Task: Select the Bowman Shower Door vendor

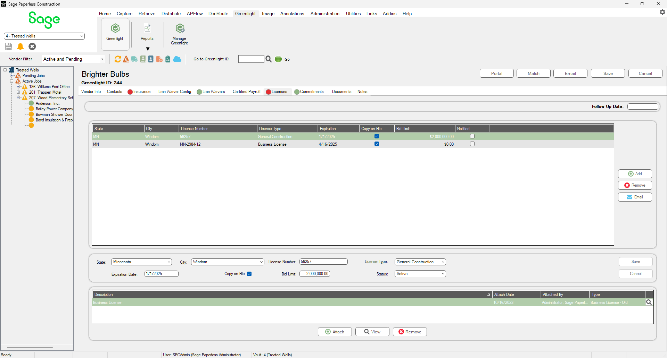Action: pos(54,114)
